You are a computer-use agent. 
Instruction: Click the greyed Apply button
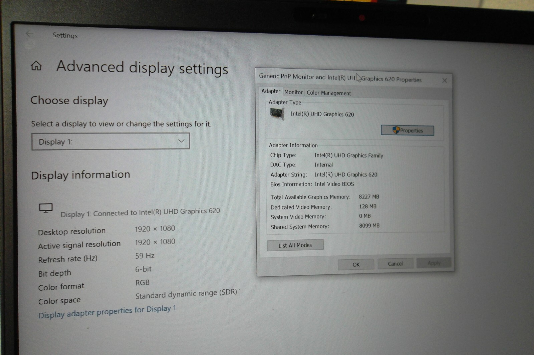click(434, 263)
